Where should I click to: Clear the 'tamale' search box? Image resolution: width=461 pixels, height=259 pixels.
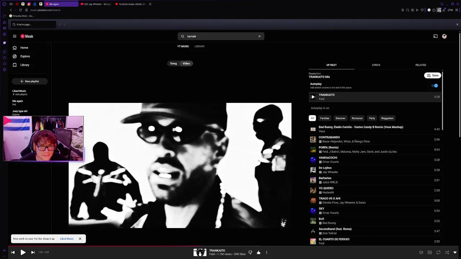click(259, 36)
